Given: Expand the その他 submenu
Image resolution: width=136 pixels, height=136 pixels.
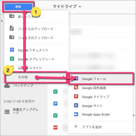Looking at the screenshot, I should [x=36, y=77].
